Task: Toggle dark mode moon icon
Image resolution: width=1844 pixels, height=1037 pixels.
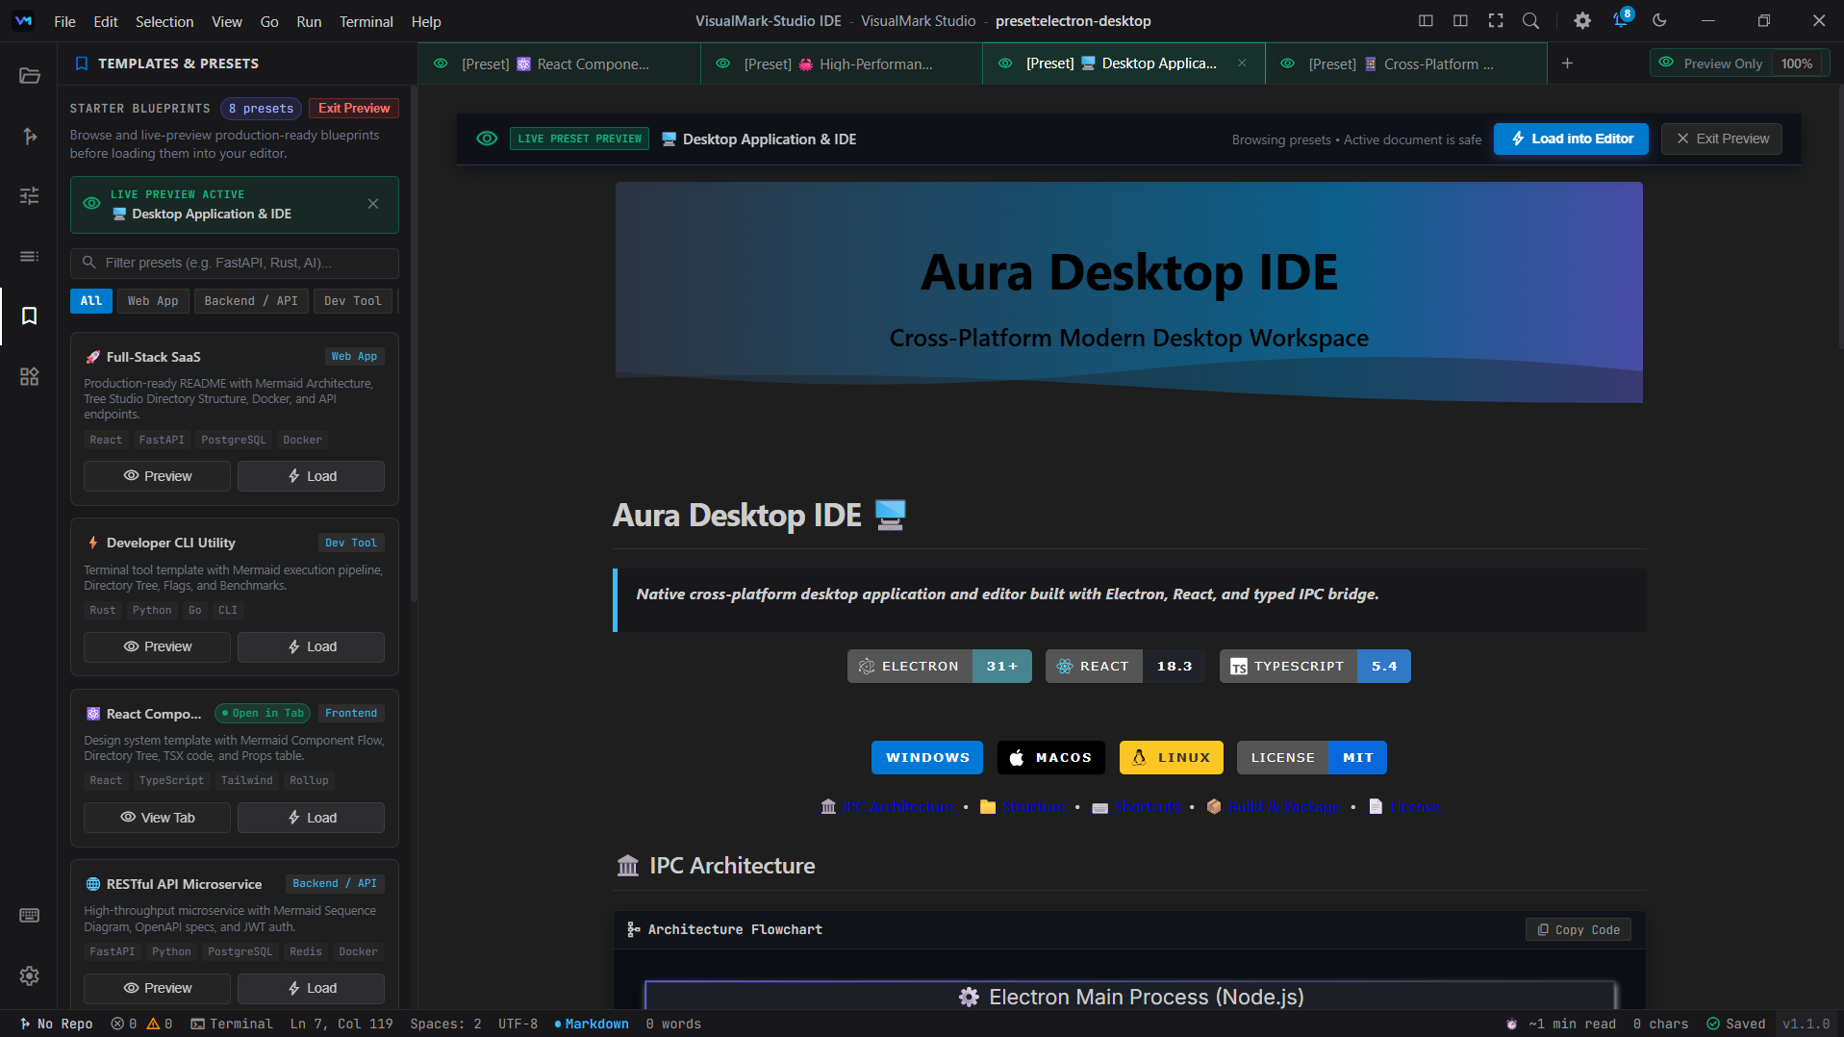Action: point(1659,20)
